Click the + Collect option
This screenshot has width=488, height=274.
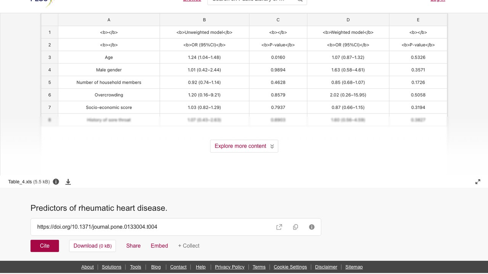(189, 246)
